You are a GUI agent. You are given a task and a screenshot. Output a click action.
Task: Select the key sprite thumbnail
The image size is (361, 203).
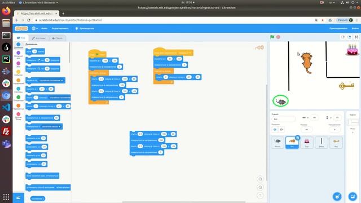336,142
